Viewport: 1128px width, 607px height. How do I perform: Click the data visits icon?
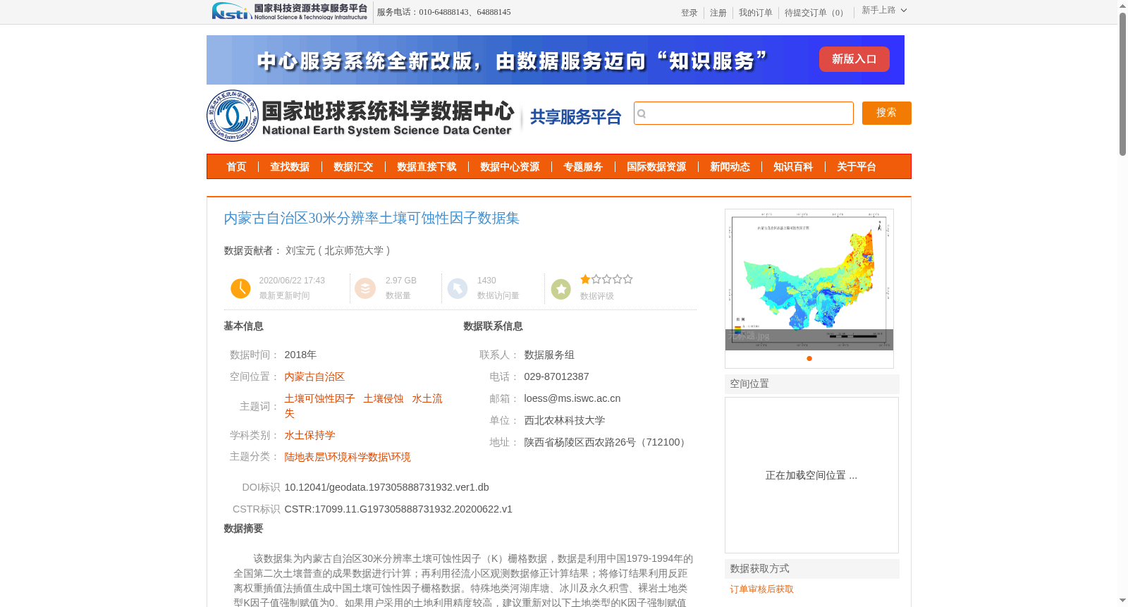click(x=458, y=288)
